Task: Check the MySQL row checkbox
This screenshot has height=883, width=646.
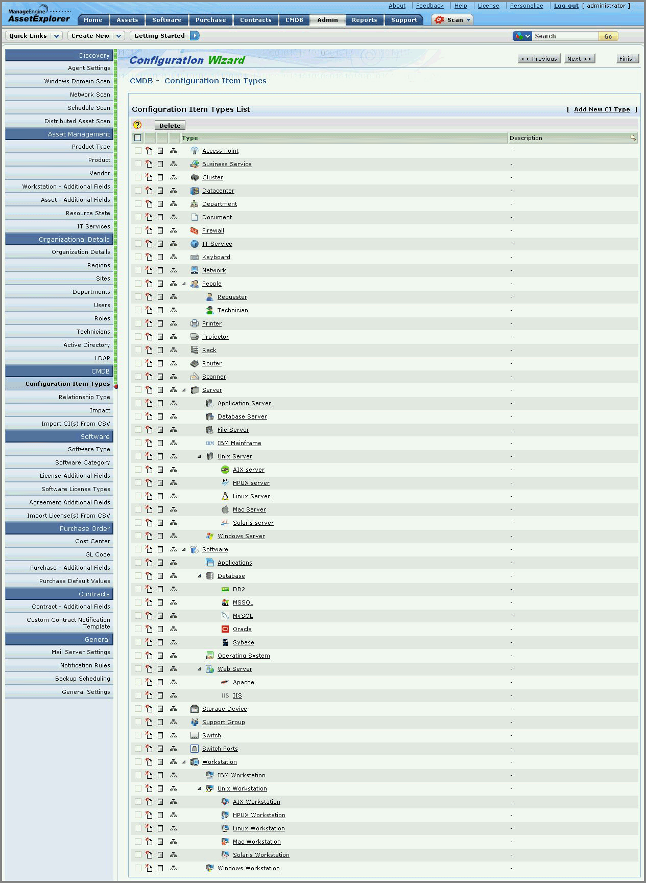Action: [138, 616]
